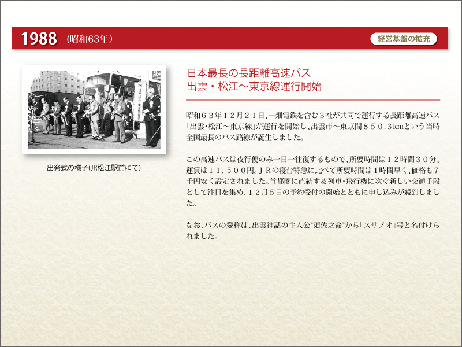Click the empty middle of the red header bar
The image size is (462, 347).
(243, 39)
